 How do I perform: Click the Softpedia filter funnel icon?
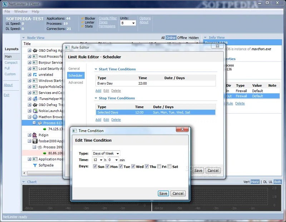pyautogui.click(x=35, y=165)
